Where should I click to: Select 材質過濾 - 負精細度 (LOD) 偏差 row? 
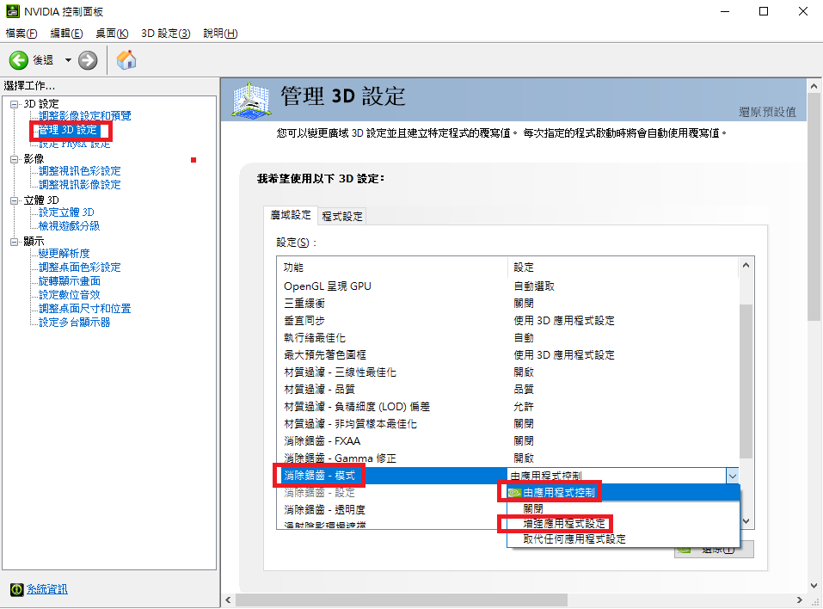pyautogui.click(x=507, y=407)
